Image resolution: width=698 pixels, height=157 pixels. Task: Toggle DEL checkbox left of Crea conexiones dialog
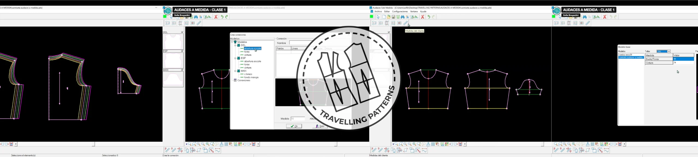click(182, 32)
